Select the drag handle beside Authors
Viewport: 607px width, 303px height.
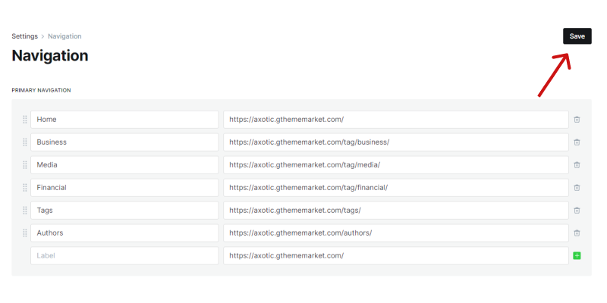25,233
